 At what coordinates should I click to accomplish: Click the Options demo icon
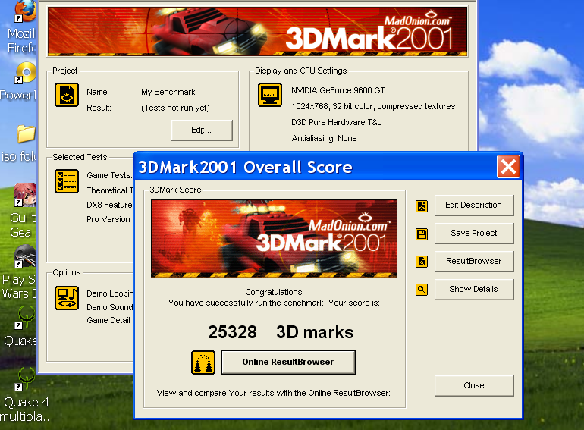tap(67, 298)
